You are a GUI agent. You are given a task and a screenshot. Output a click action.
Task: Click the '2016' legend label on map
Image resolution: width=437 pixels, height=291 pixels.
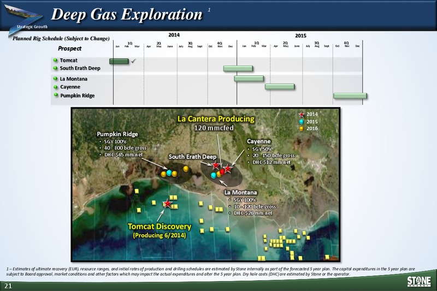(x=312, y=128)
